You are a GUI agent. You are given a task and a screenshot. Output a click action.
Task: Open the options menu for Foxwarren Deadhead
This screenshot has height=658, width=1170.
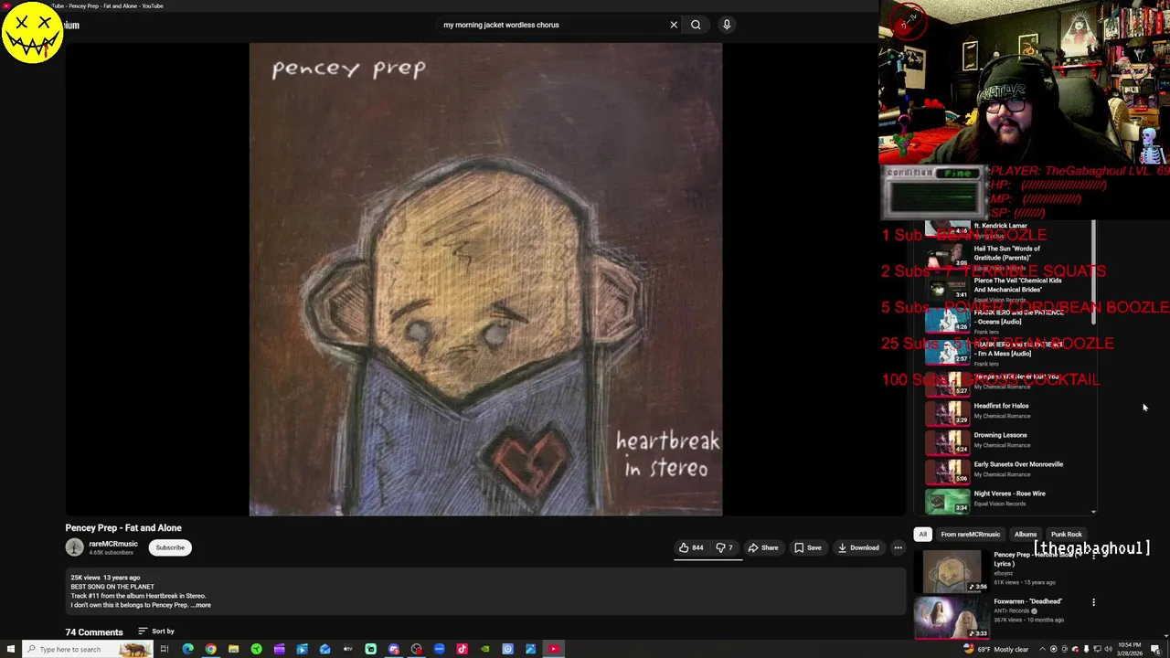(1093, 602)
